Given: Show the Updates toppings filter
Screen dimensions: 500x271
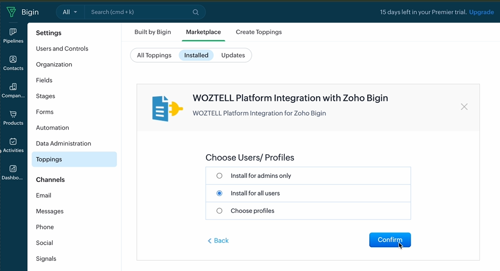Looking at the screenshot, I should [233, 55].
